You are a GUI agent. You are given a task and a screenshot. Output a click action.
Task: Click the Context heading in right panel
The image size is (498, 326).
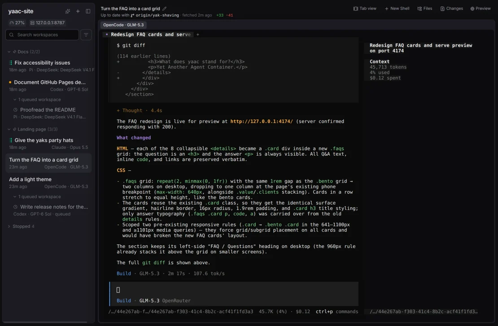tap(379, 61)
